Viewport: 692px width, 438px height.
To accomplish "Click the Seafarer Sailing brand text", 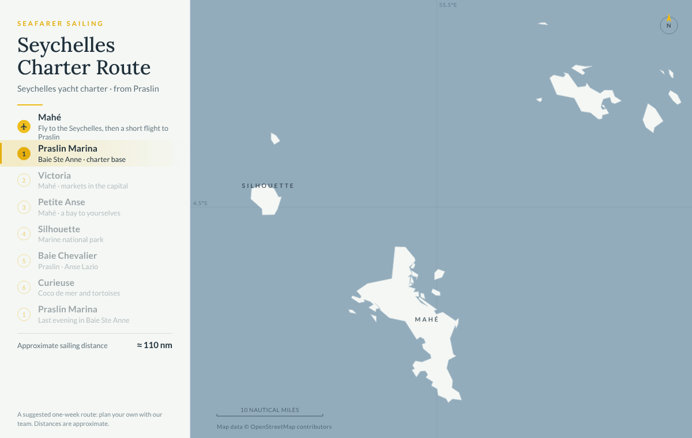I will (61, 24).
